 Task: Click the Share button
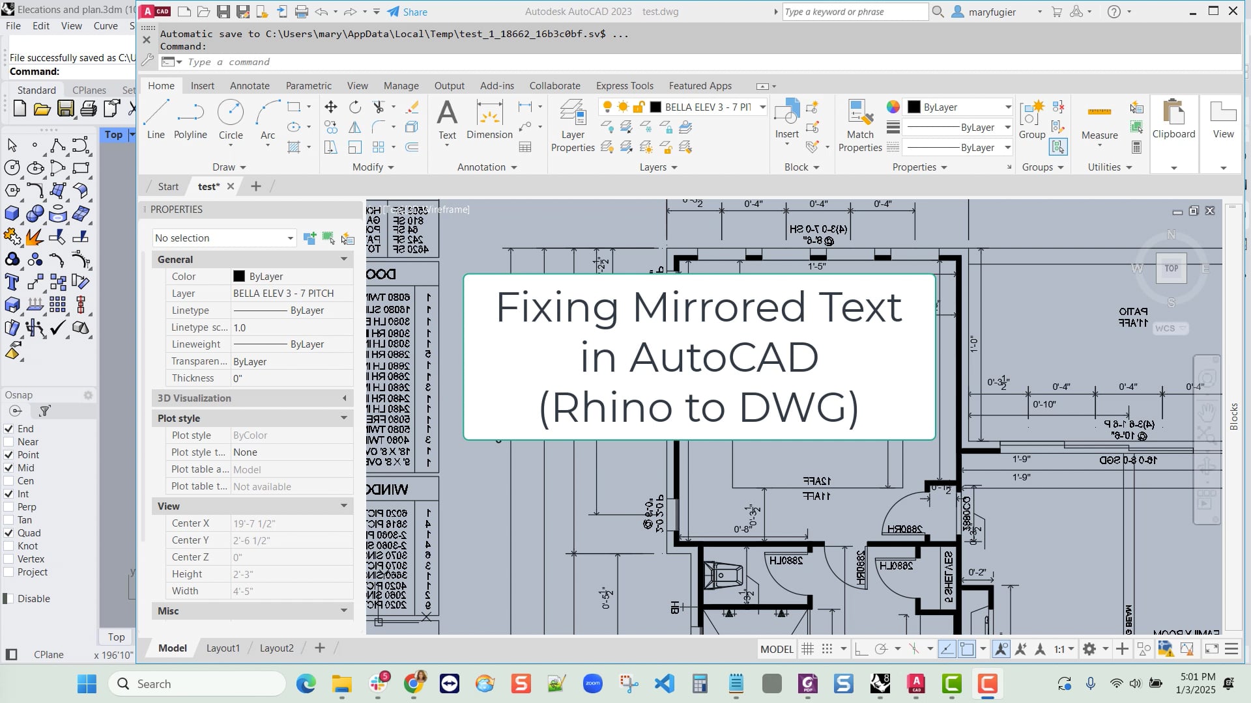point(407,12)
